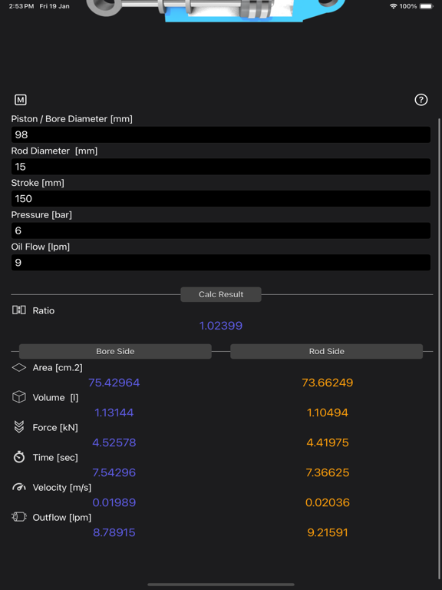Click the Rod Diameter input field
This screenshot has width=442, height=590.
[x=221, y=166]
